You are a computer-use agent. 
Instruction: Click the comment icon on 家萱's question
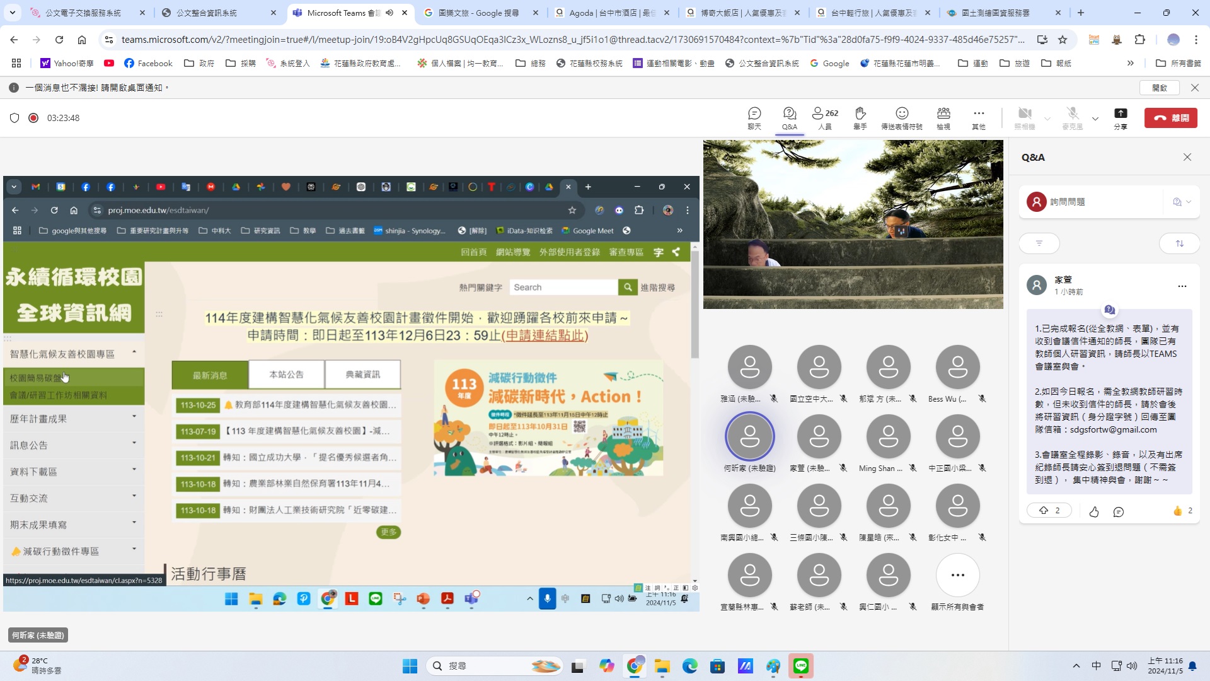point(1119,512)
